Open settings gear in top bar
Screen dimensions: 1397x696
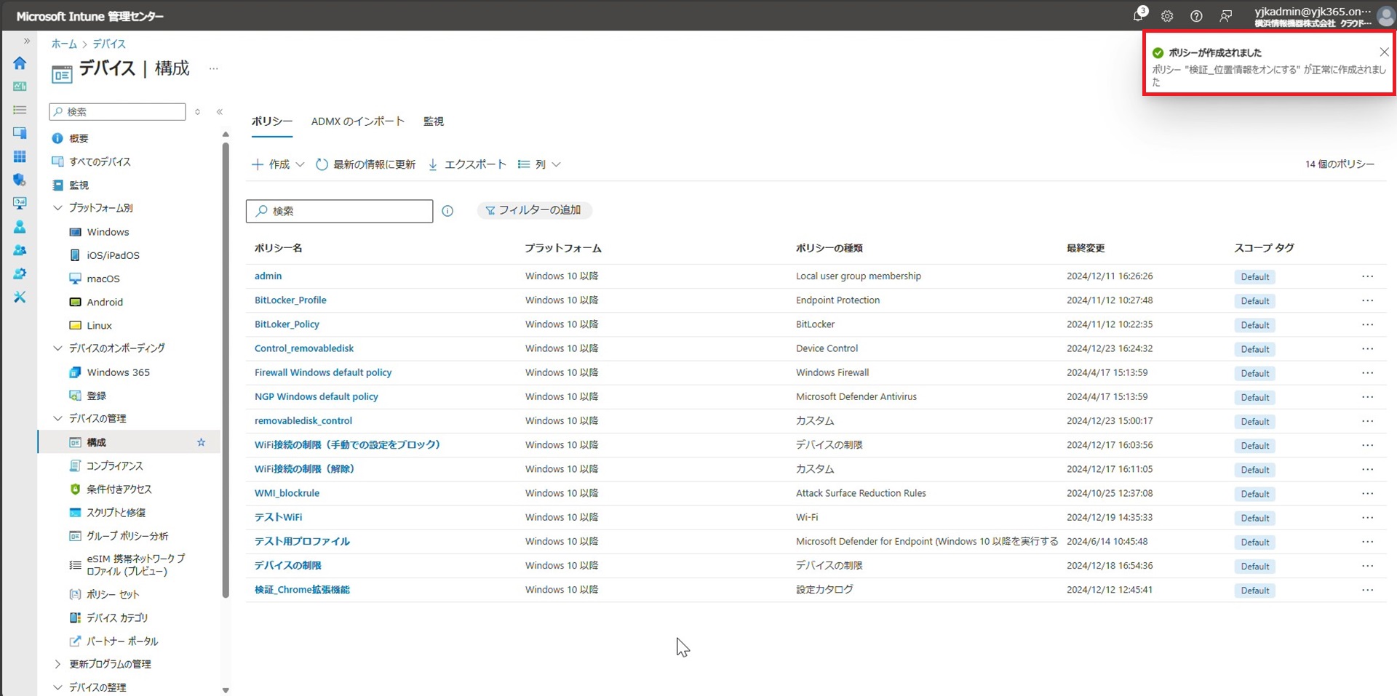(x=1167, y=16)
